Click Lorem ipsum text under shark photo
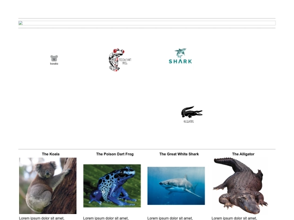294x220 pixels. [170, 218]
